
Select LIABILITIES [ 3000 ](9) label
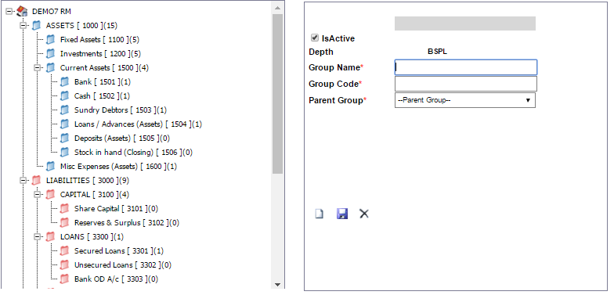(x=88, y=180)
